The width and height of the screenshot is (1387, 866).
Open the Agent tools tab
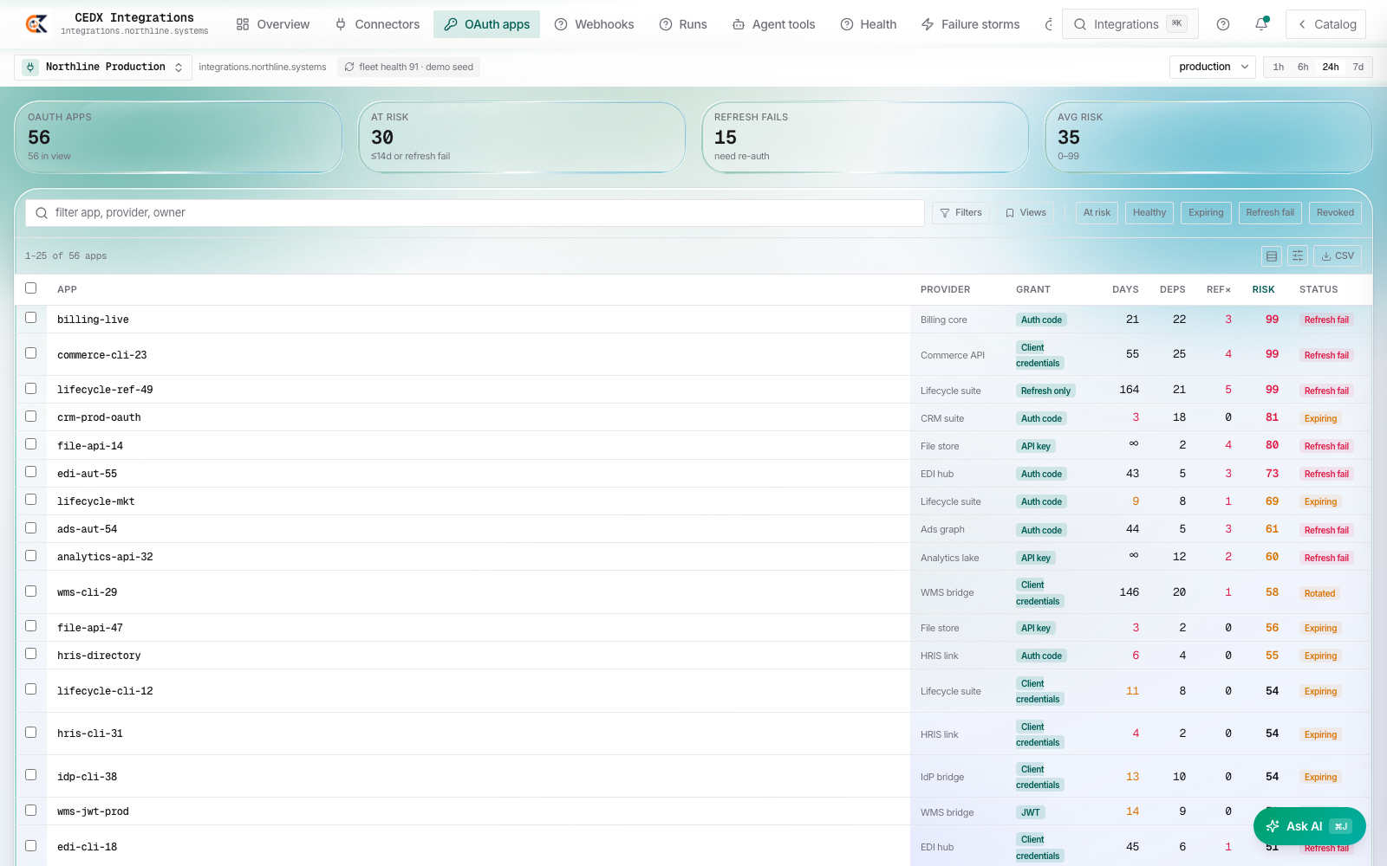[774, 24]
